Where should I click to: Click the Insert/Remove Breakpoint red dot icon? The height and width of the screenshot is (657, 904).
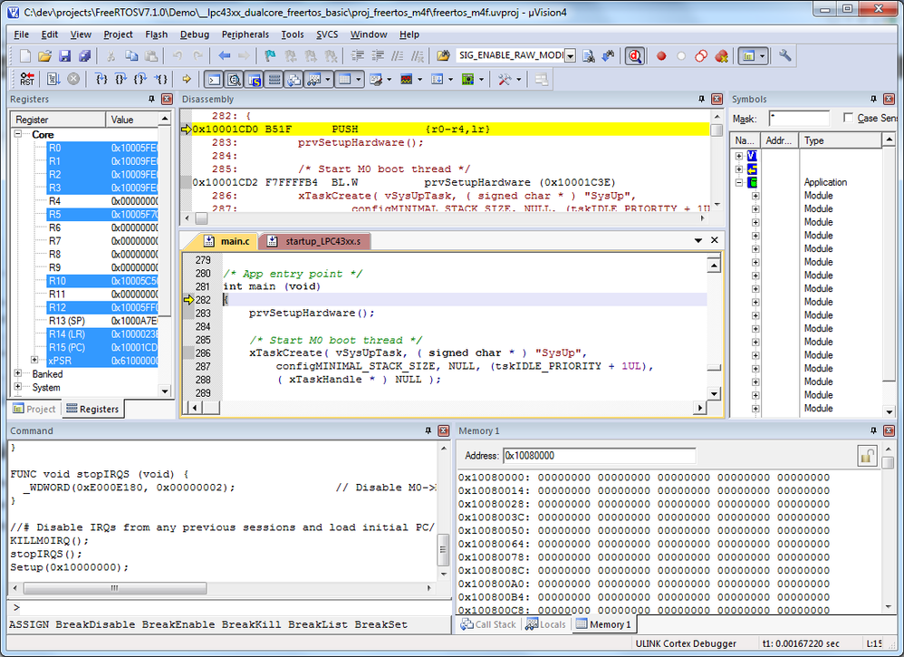[x=661, y=56]
